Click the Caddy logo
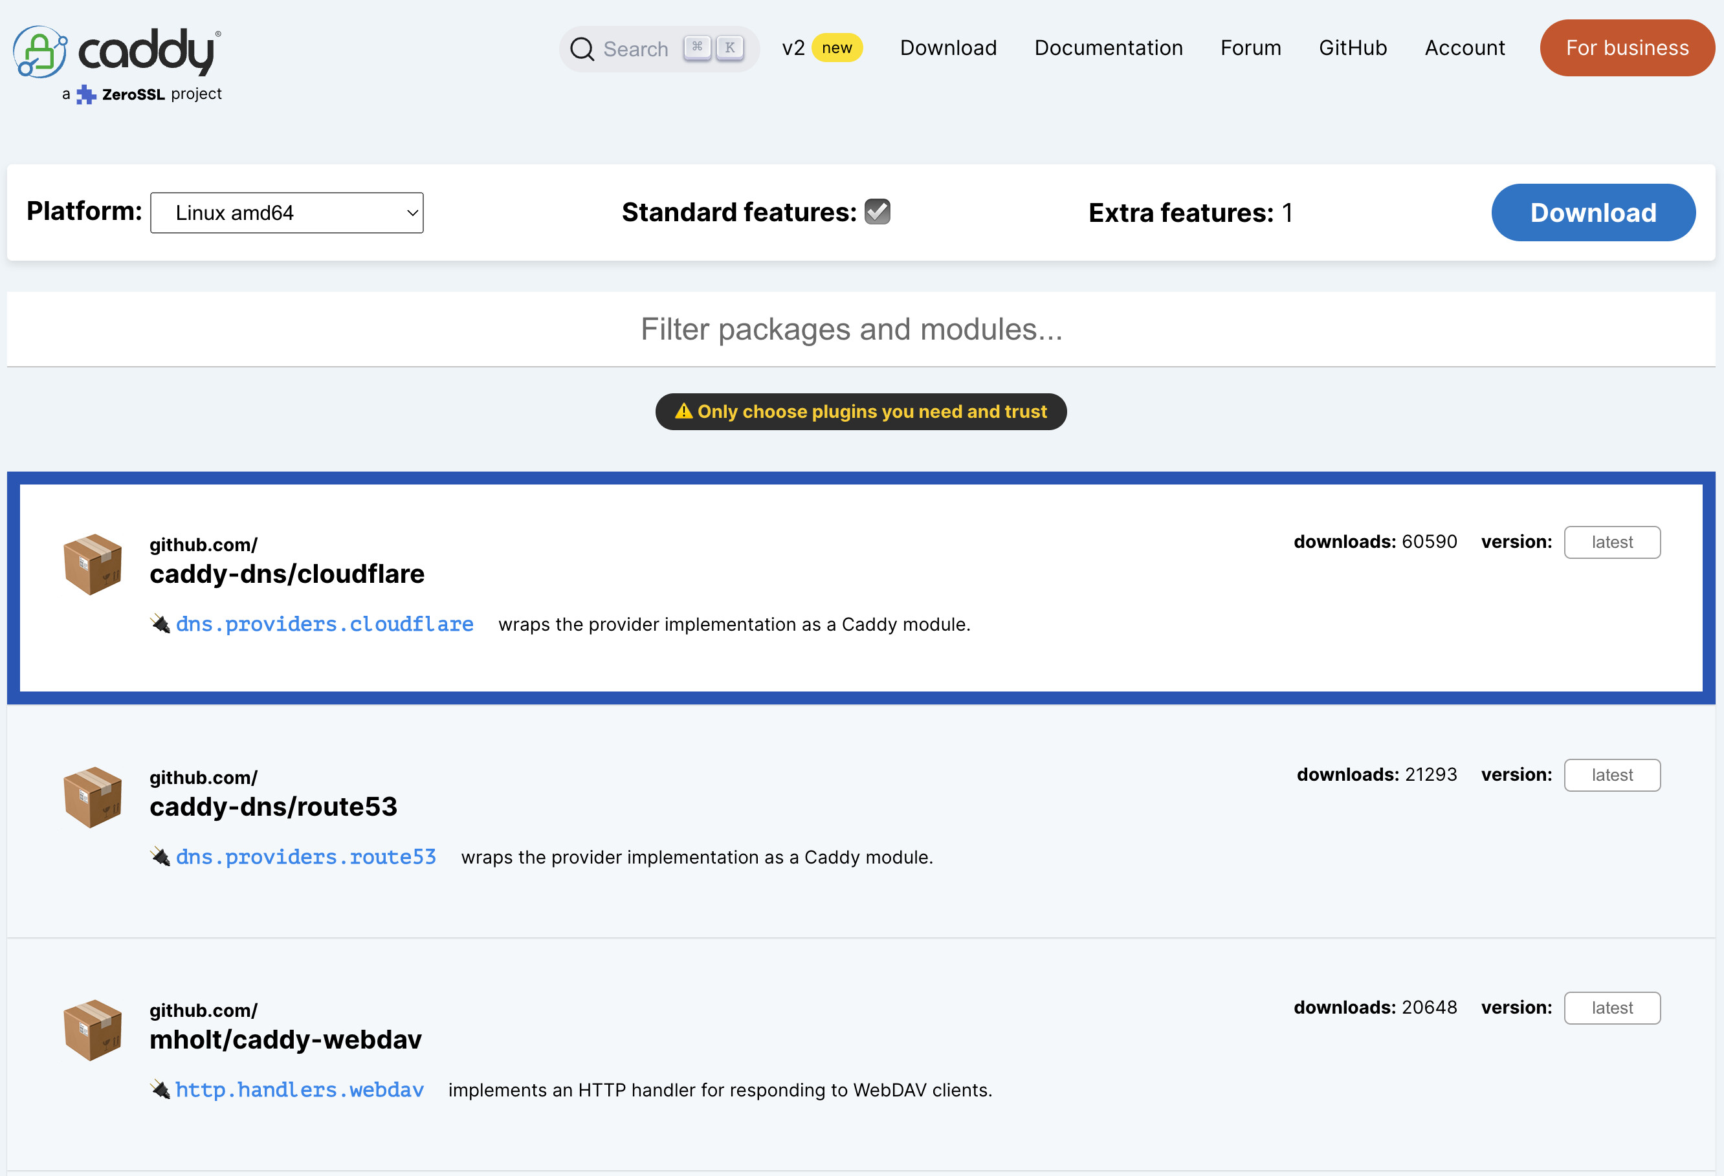This screenshot has height=1176, width=1724. pos(117,51)
